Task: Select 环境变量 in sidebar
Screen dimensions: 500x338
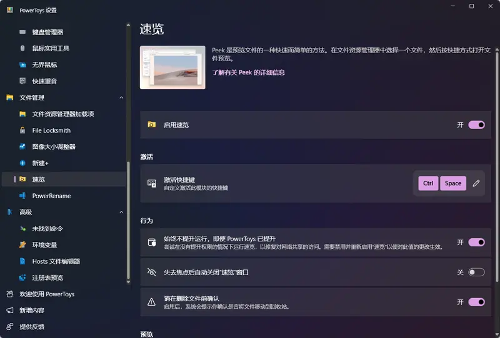Action: click(x=64, y=244)
